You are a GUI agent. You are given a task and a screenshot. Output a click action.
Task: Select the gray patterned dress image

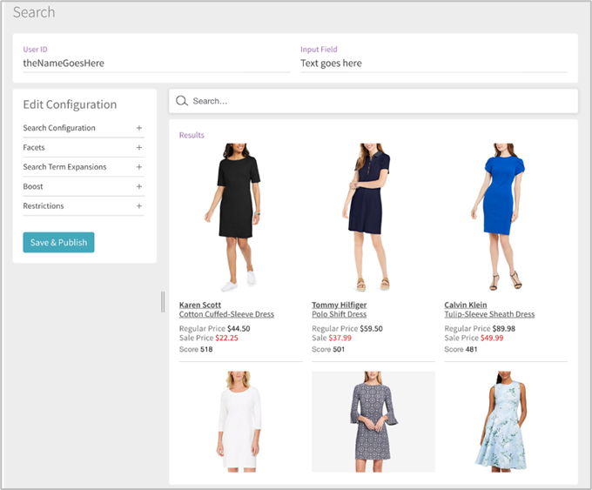click(373, 421)
